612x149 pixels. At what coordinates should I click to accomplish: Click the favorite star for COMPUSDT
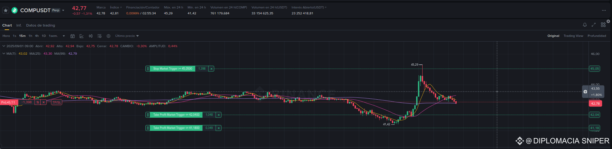(6, 10)
